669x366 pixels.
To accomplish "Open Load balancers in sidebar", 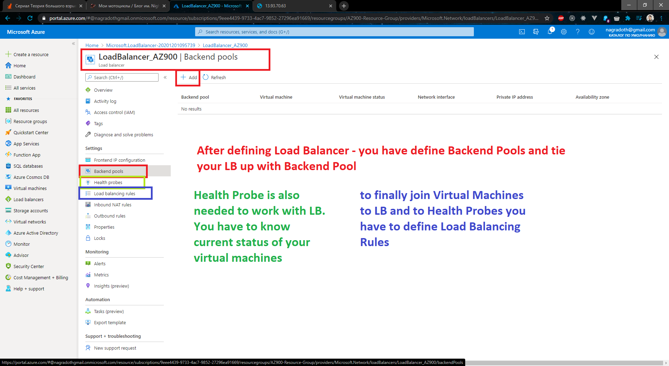I will pos(24,199).
